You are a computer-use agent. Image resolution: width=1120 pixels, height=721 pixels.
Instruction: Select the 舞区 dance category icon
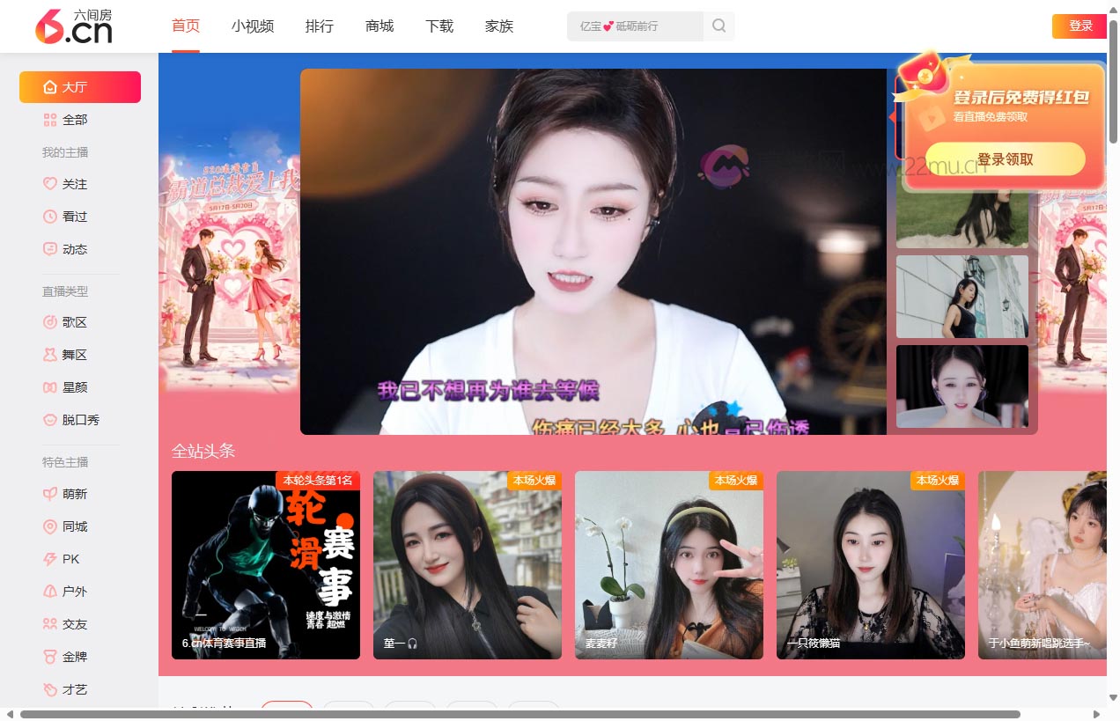tap(50, 355)
